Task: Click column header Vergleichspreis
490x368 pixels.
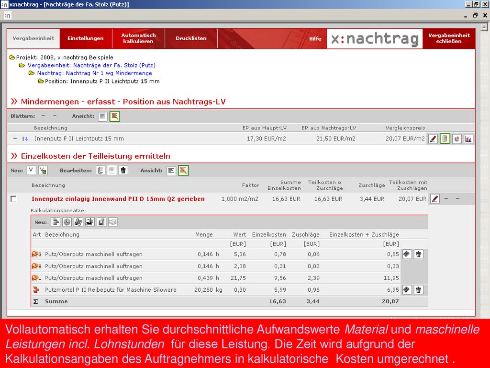Action: coord(405,127)
